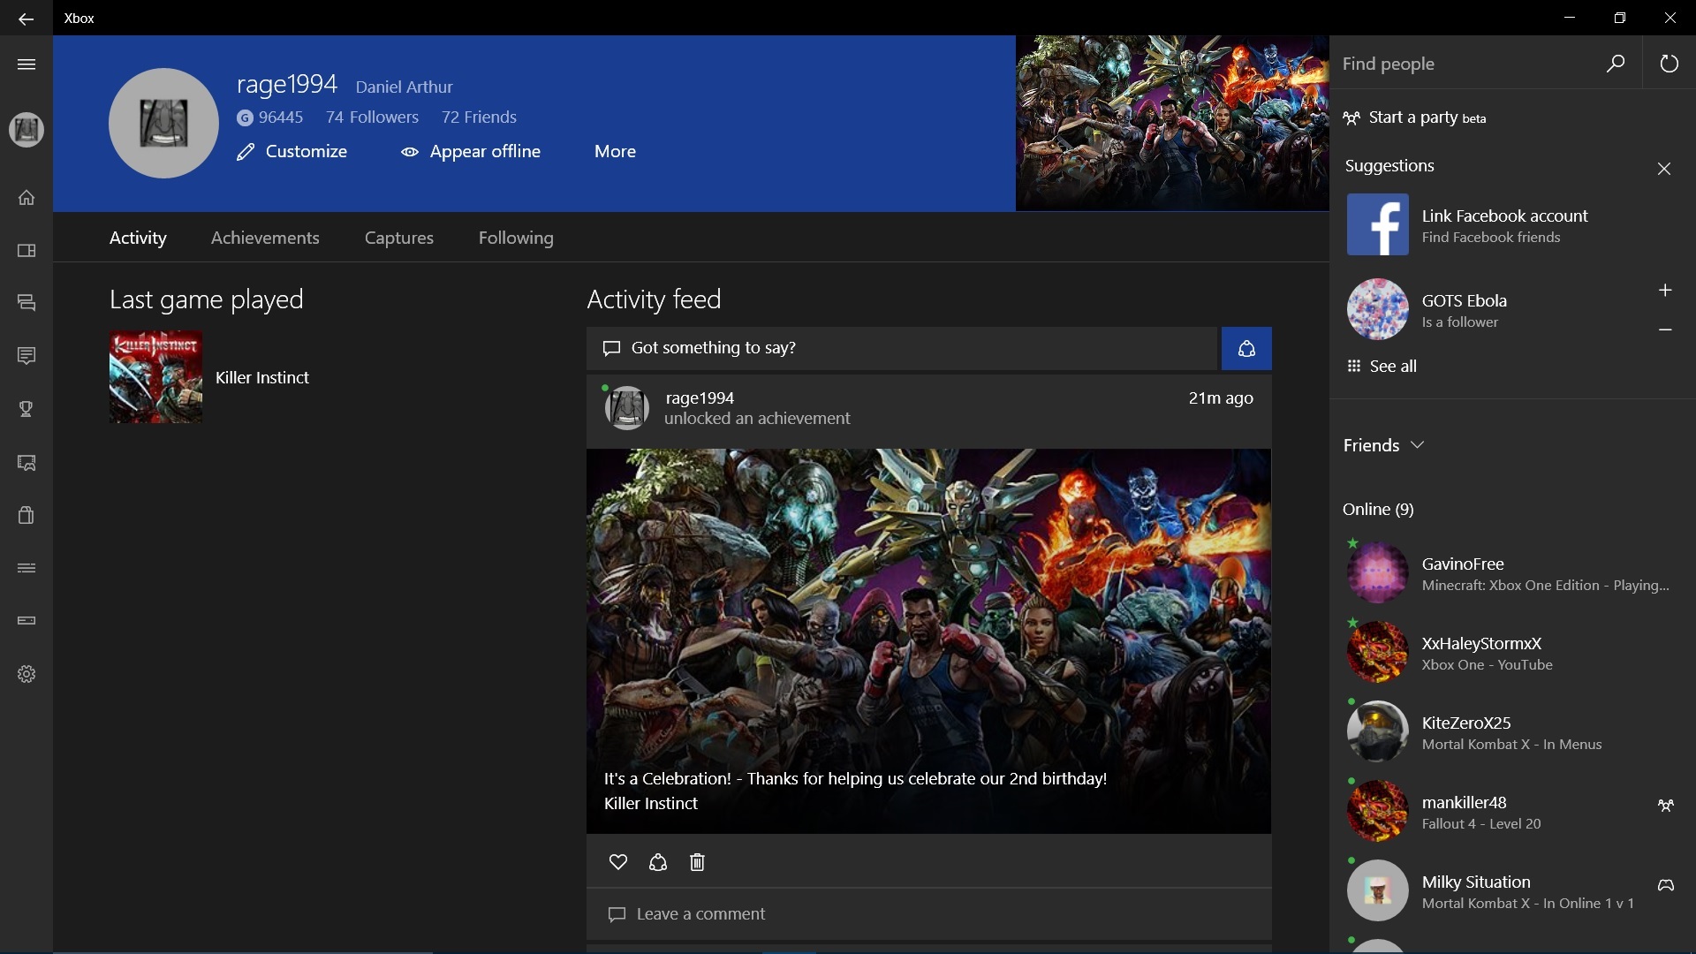Switch to the Activity tab
Image resolution: width=1696 pixels, height=954 pixels.
pos(138,238)
